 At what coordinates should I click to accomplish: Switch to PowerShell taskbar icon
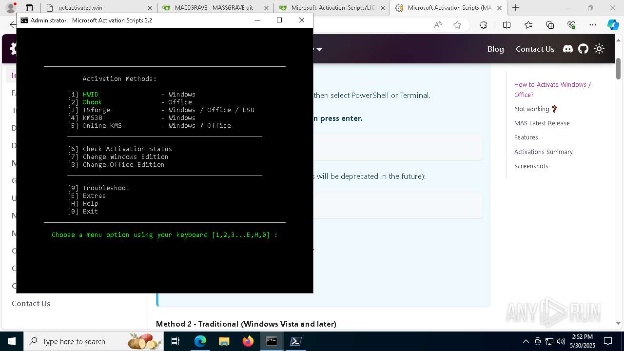(295, 341)
